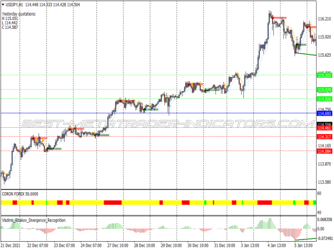The height and width of the screenshot is (250, 334).
Task: Select the green 115.070 price level label
Action: pos(324,89)
